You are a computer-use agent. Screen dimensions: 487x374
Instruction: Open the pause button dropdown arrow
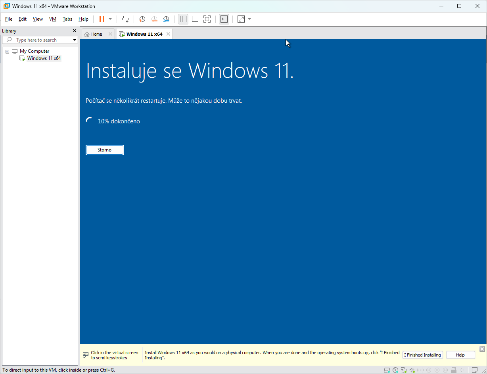click(x=109, y=19)
